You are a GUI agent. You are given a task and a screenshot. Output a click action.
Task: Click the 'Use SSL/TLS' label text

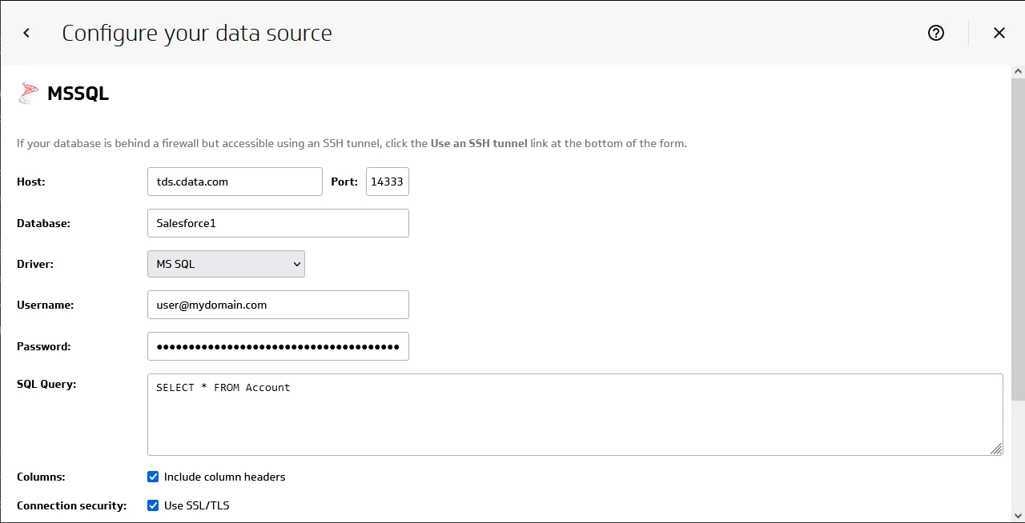click(x=196, y=505)
